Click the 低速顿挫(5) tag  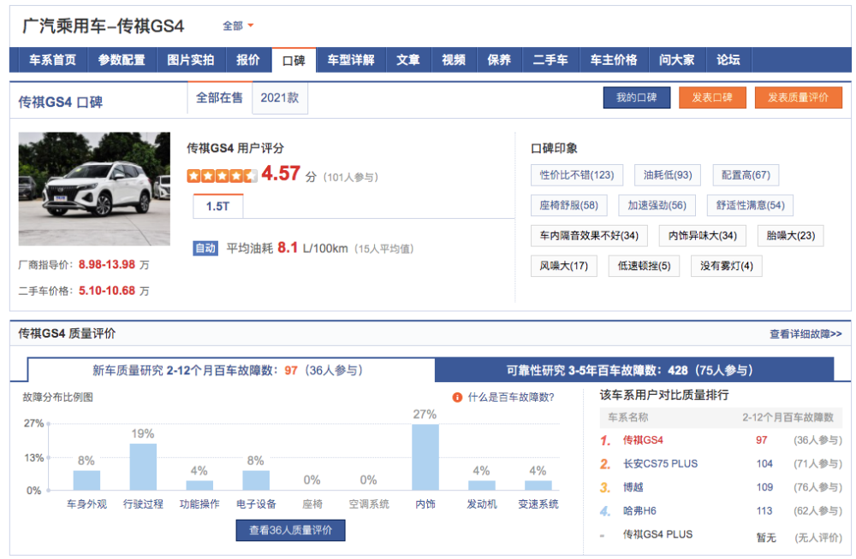(645, 266)
